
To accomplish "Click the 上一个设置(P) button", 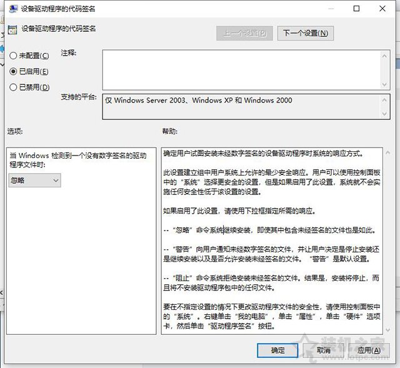I will 244,33.
